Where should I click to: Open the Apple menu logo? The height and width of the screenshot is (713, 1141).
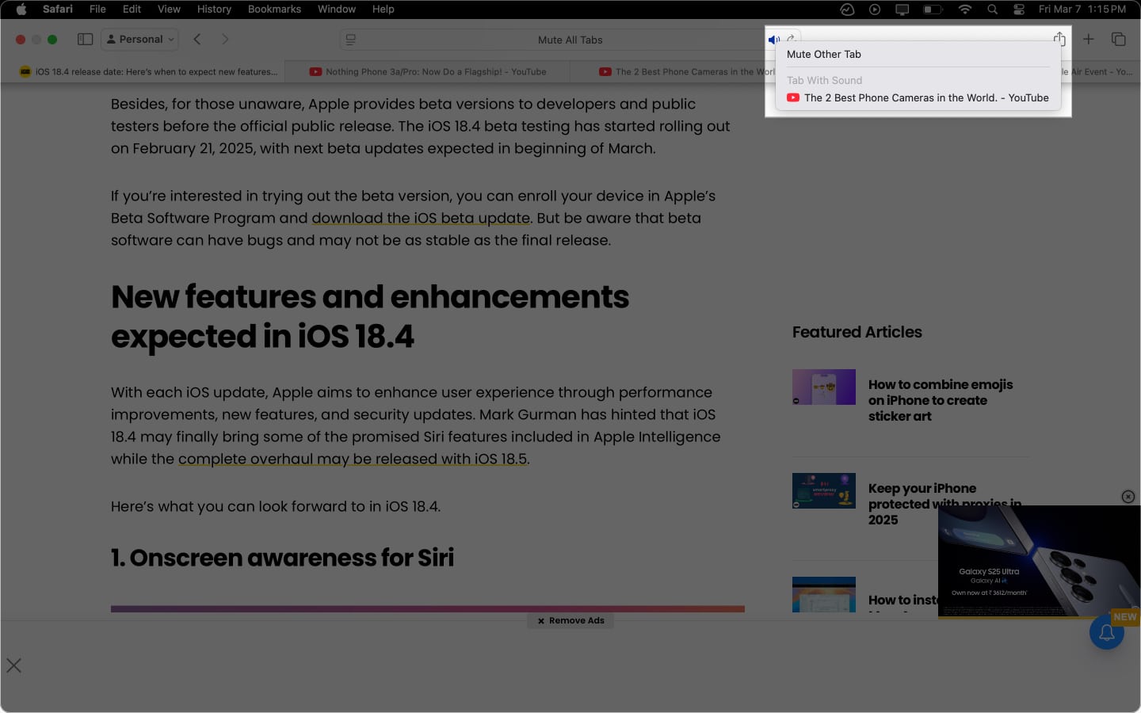21,10
